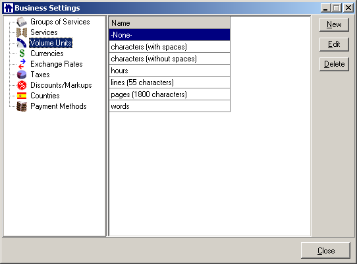Click the Delete button
Viewport: 357px width, 264px height.
(x=334, y=64)
